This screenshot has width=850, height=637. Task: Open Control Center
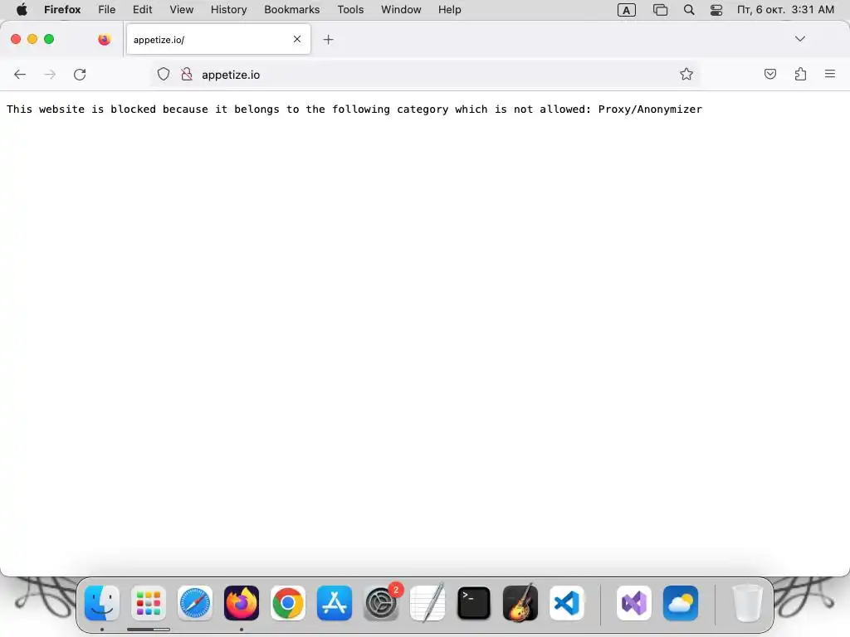click(x=716, y=10)
